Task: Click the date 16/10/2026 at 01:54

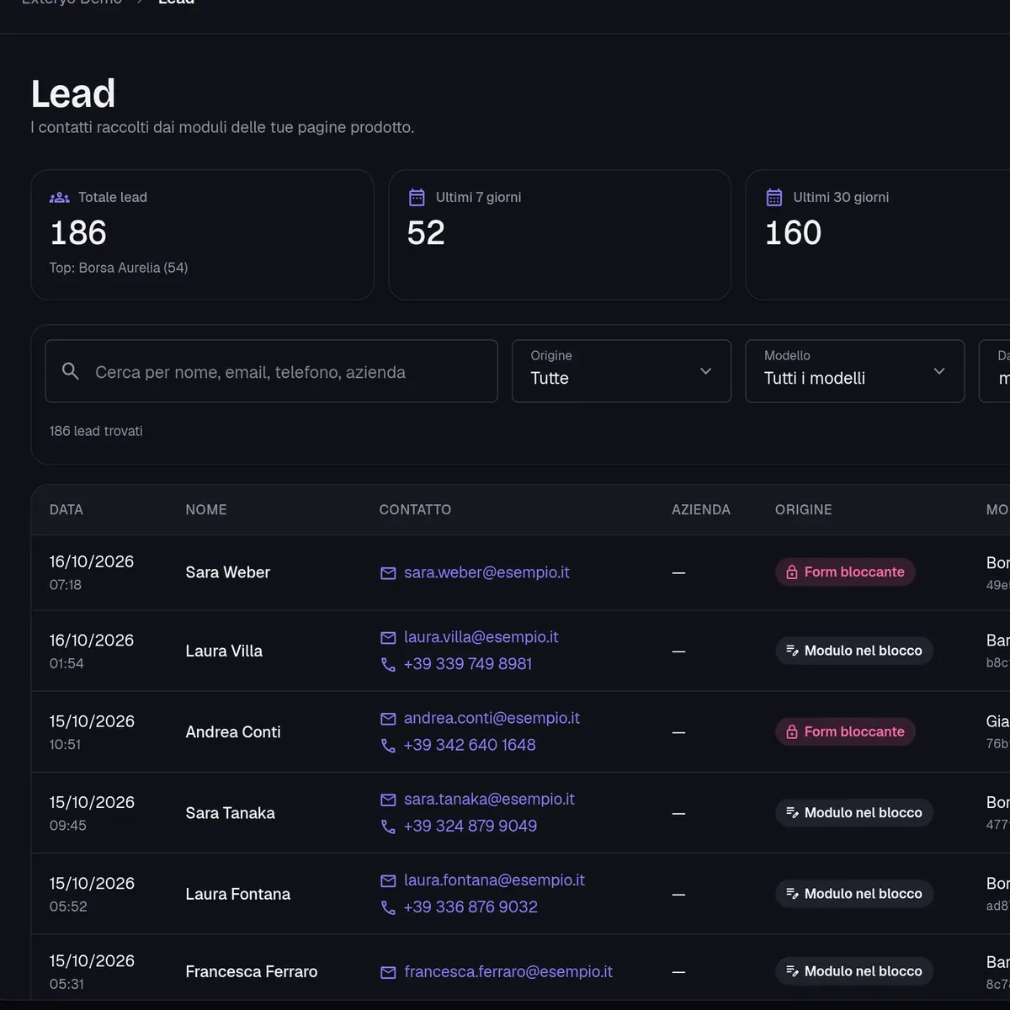Action: (x=92, y=640)
